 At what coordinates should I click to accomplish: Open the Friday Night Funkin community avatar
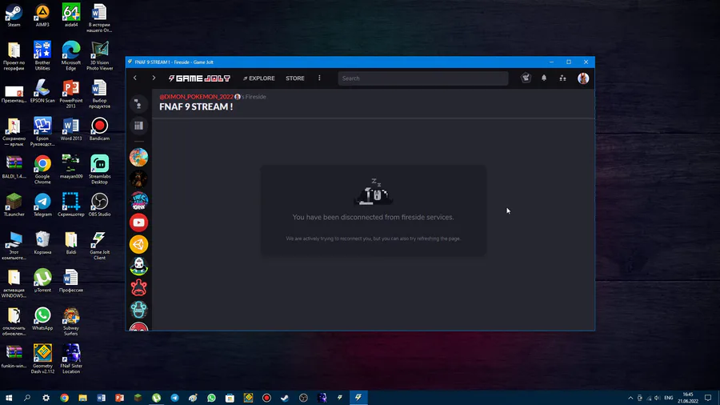click(138, 201)
